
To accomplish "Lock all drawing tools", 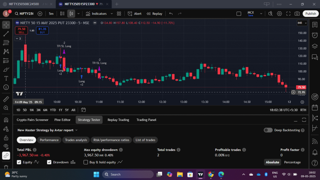I will [6, 138].
